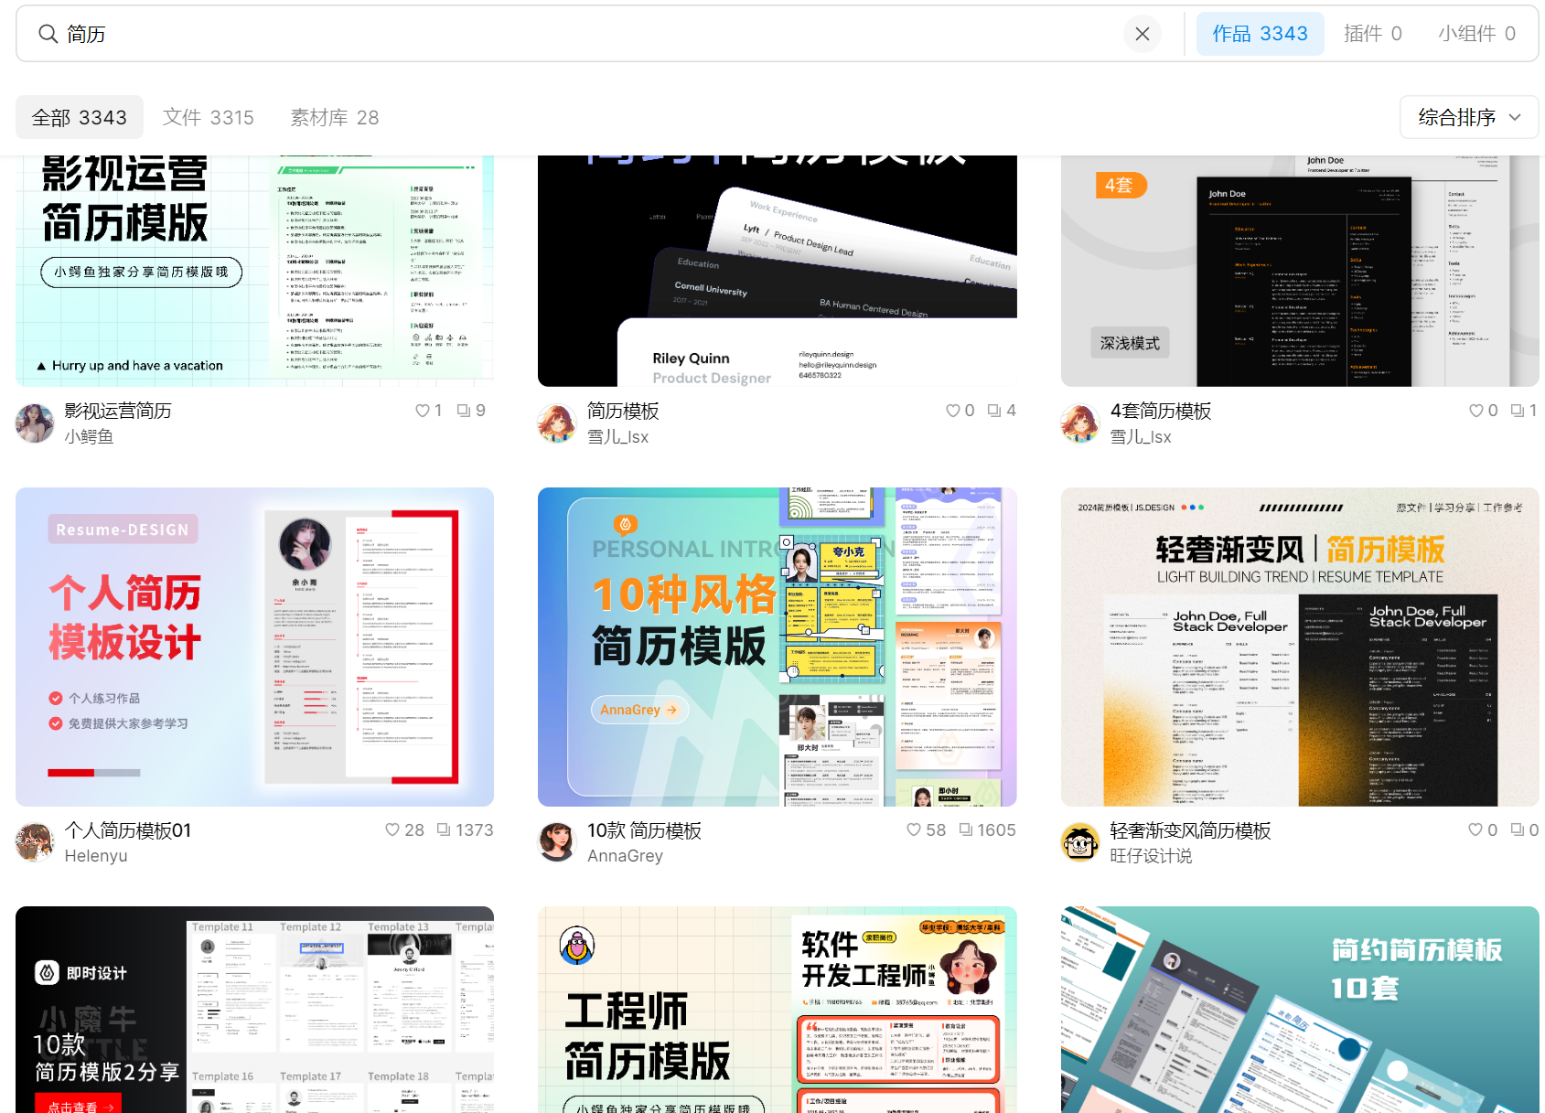Click the search magnifier icon
This screenshot has height=1113, width=1545.
pyautogui.click(x=48, y=34)
